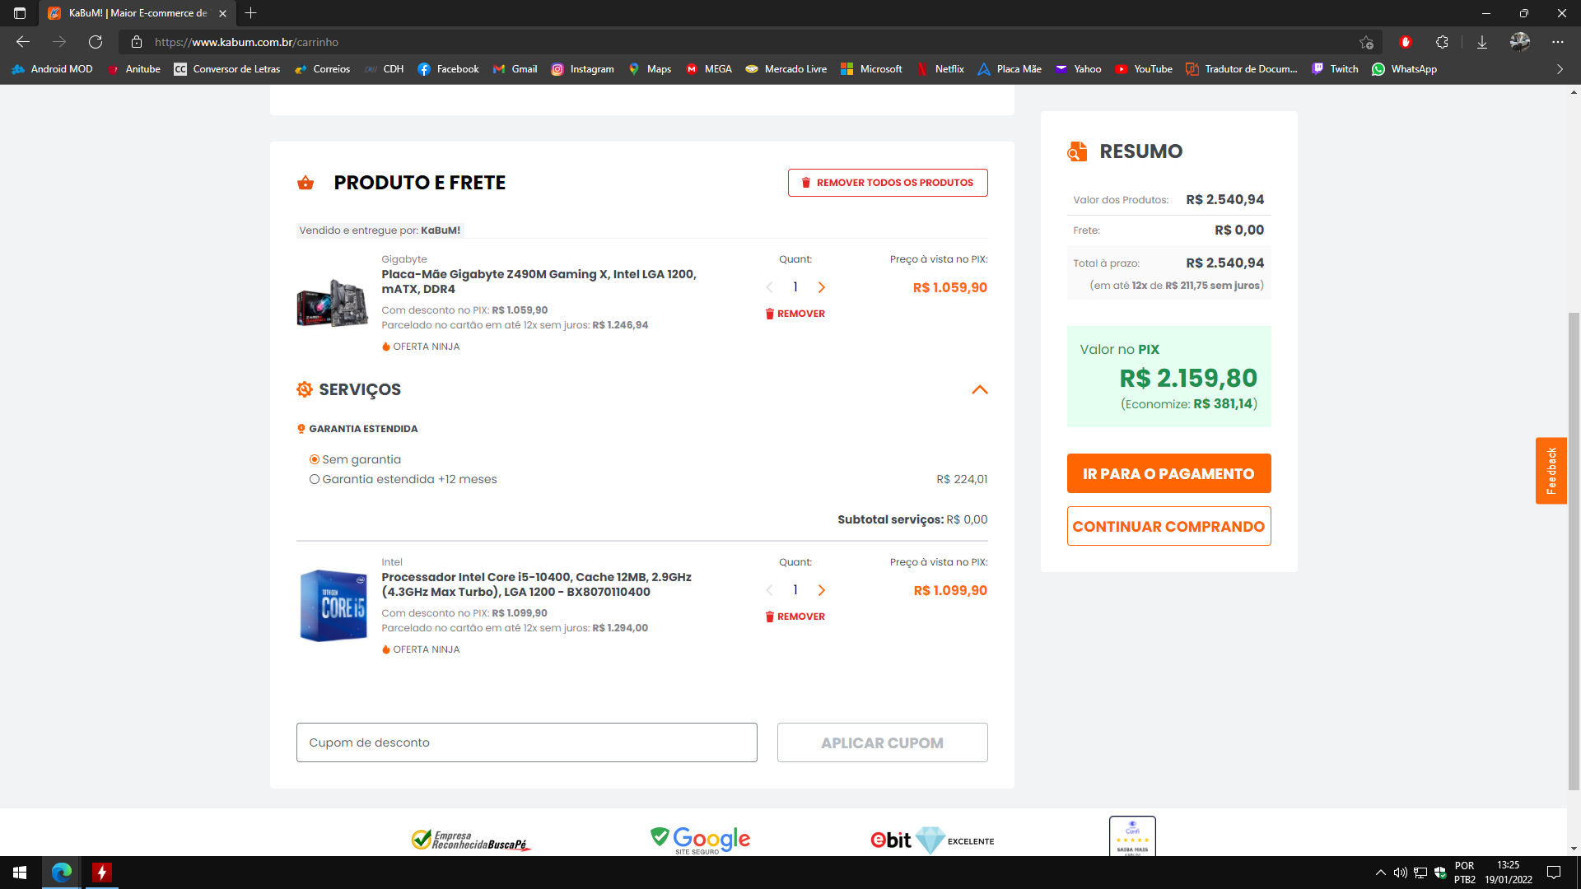
Task: Open Microsoft Edge in taskbar
Action: (62, 873)
